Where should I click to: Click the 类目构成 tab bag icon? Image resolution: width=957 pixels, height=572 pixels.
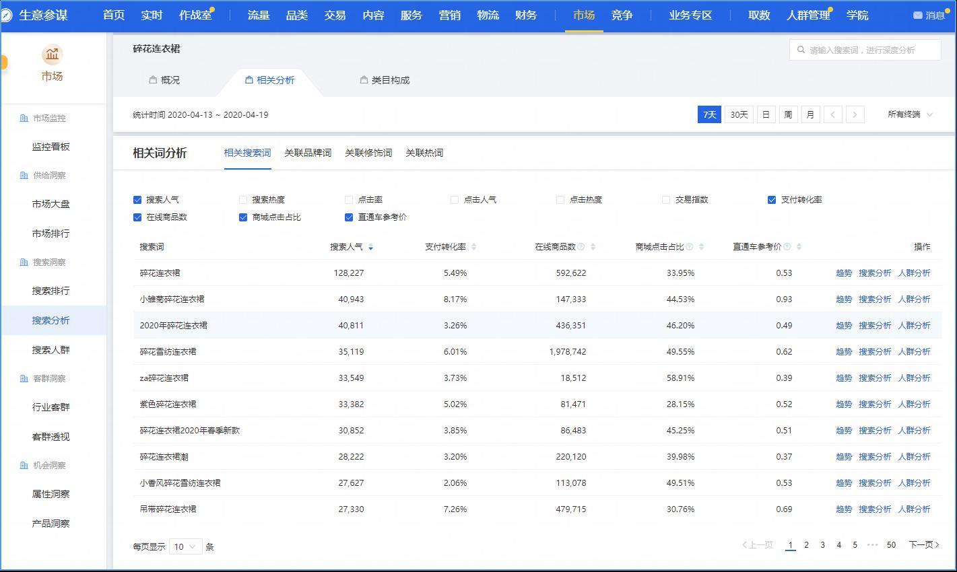point(364,79)
